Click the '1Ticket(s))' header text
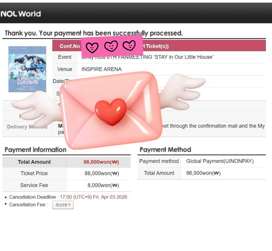Image resolution: width=272 pixels, height=251 pixels. pos(156,46)
